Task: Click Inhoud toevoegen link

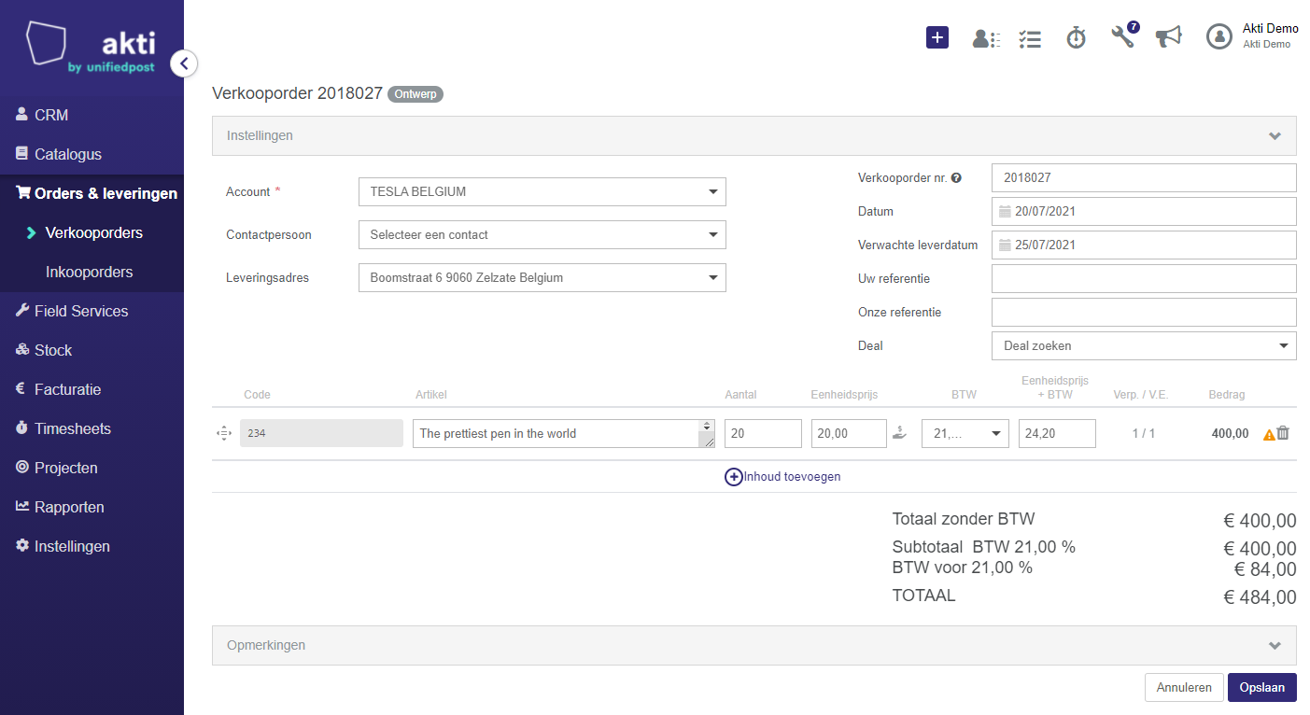Action: 792,476
